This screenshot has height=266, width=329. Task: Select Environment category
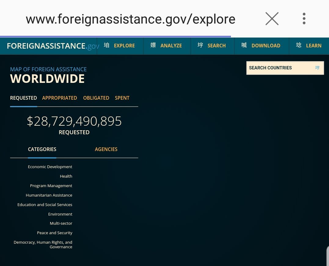(60, 214)
